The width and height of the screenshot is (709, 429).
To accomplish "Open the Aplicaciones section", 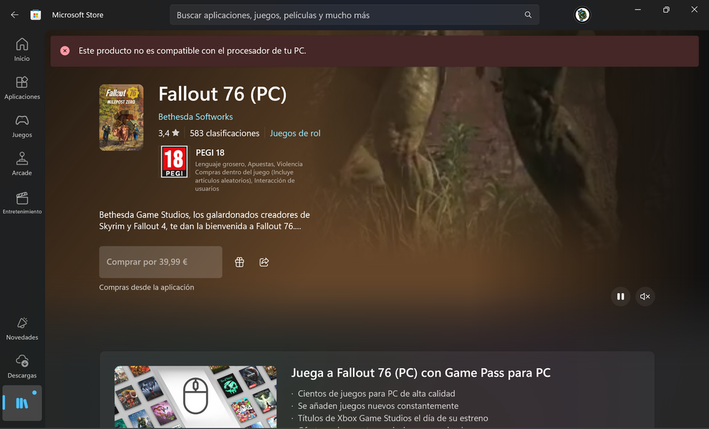I will point(21,88).
